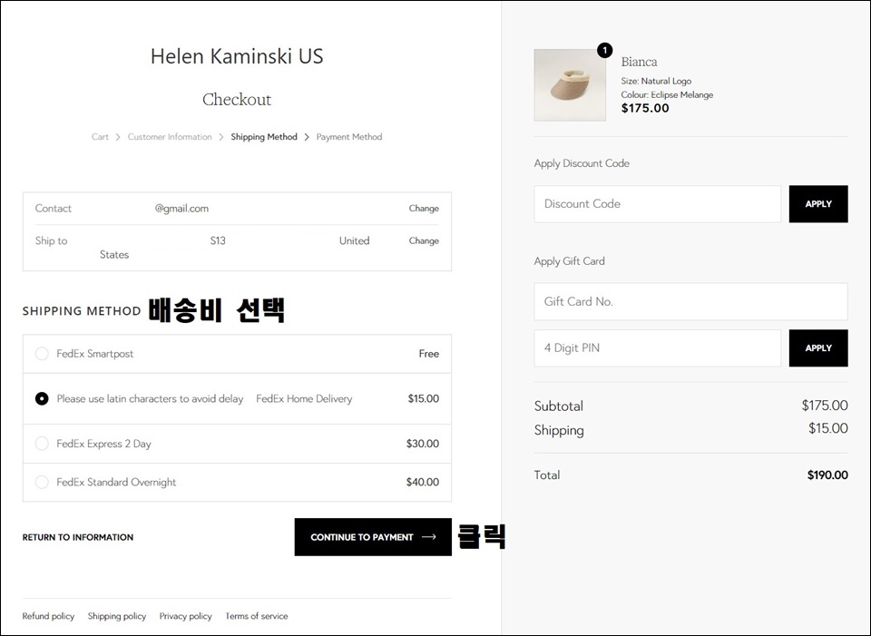Click the Free price for FedEx Smartpost
Viewport: 871px width, 636px height.
click(x=429, y=354)
